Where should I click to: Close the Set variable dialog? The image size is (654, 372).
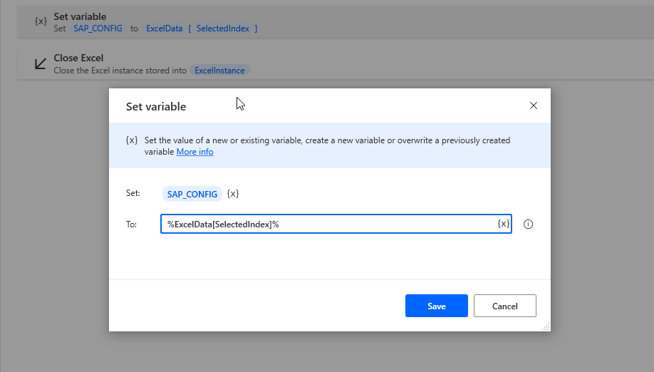point(533,105)
